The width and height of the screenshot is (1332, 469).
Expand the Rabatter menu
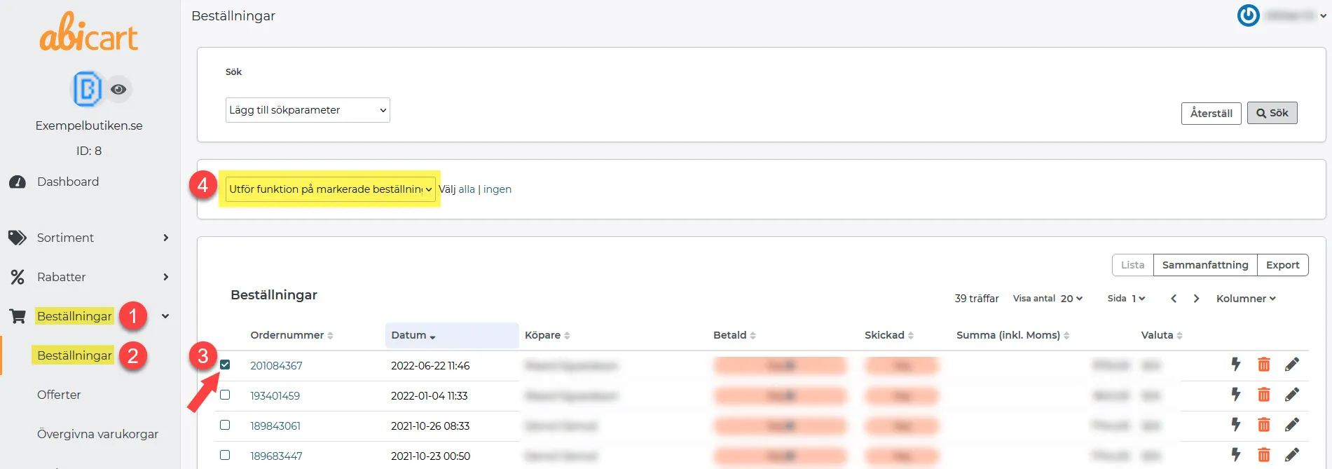(89, 277)
